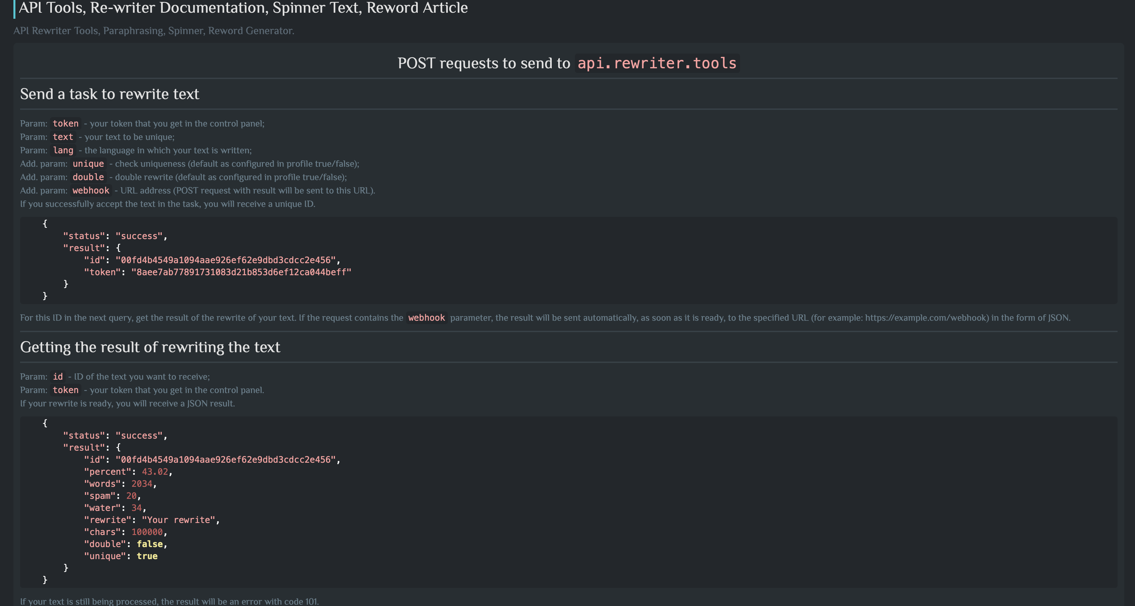1135x606 pixels.
Task: Click "the language in which your text is written"
Action: point(168,150)
